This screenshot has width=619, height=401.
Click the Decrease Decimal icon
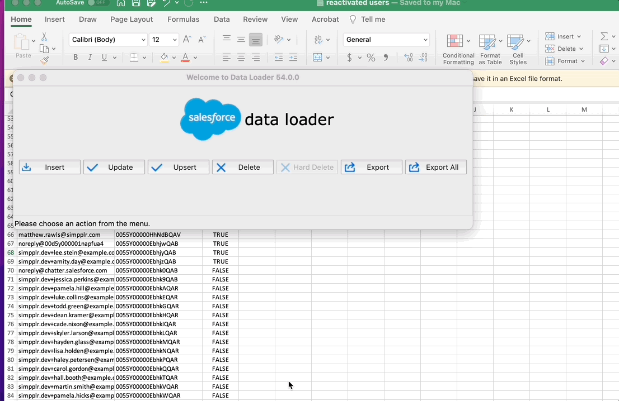pyautogui.click(x=423, y=58)
